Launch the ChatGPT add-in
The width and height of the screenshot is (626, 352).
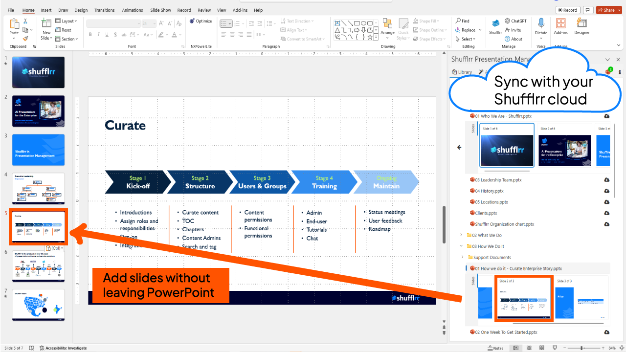point(516,21)
